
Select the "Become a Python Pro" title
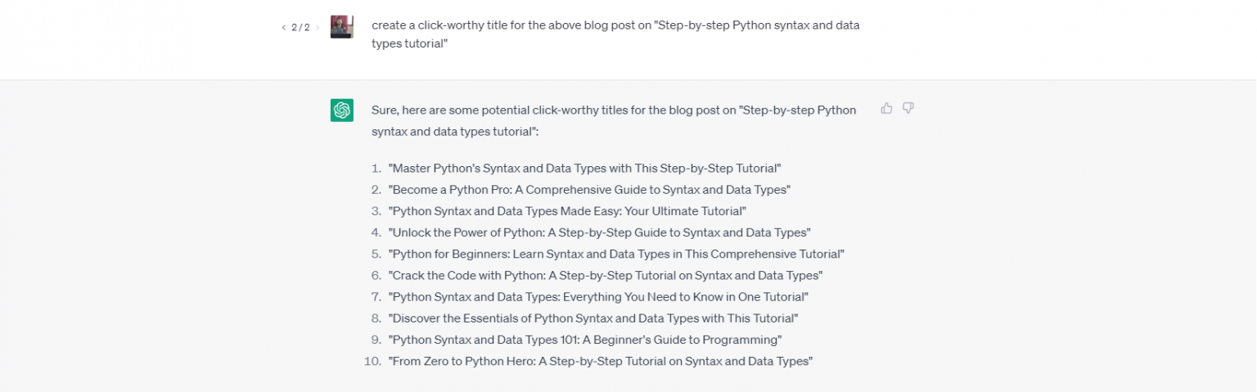point(589,190)
